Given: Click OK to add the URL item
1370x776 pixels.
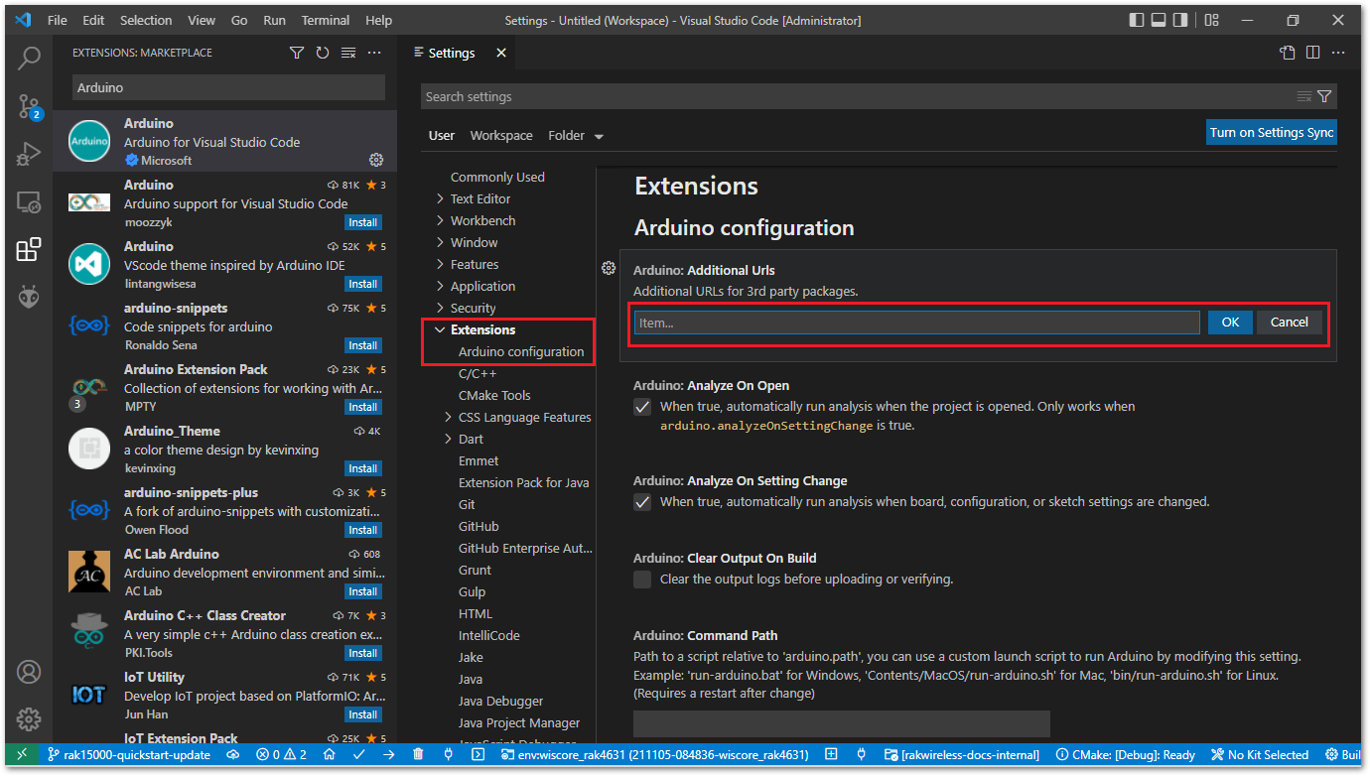Looking at the screenshot, I should click(x=1230, y=322).
